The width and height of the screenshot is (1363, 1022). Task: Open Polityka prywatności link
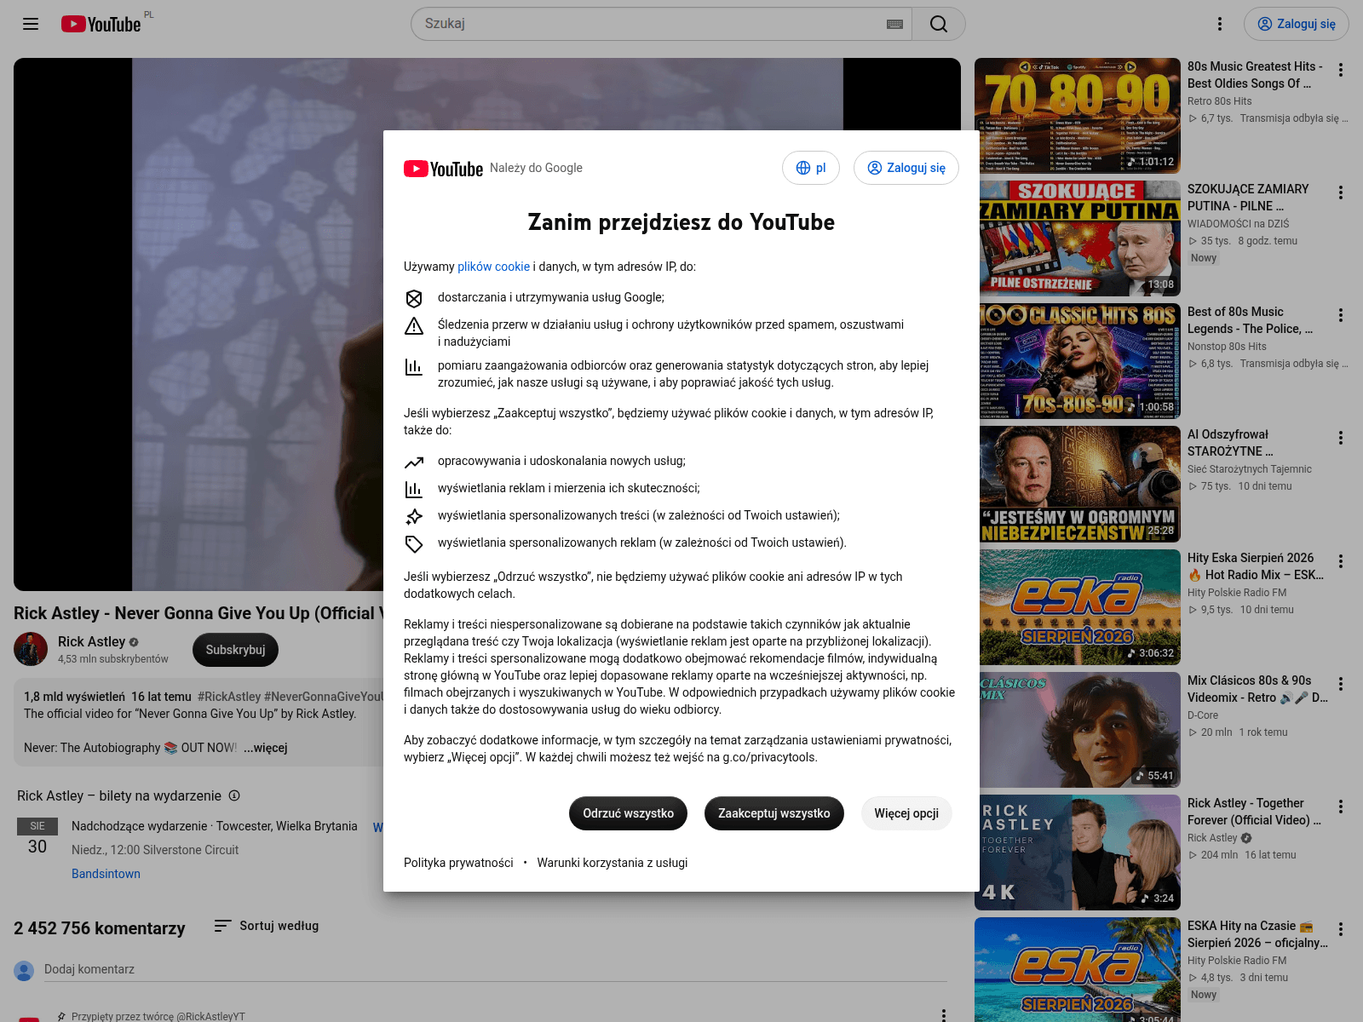click(x=458, y=863)
